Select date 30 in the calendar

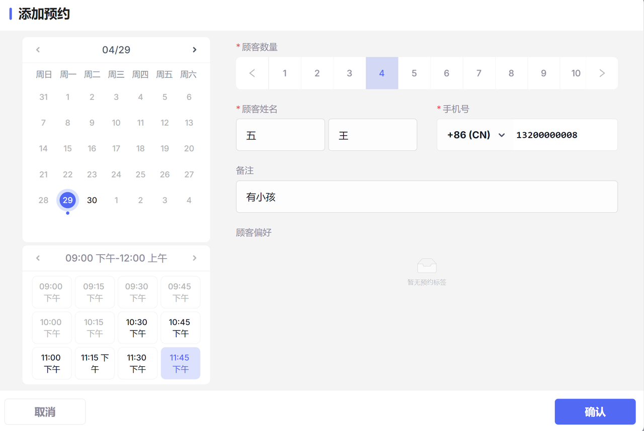pos(92,200)
